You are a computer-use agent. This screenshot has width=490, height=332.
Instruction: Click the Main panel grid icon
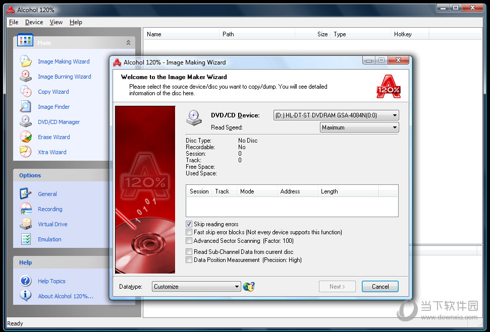pos(25,40)
